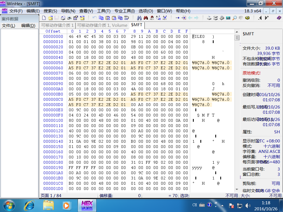Click the Undo arrow icon
Image resolution: width=283 pixels, height=212 pixels.
point(95,18)
